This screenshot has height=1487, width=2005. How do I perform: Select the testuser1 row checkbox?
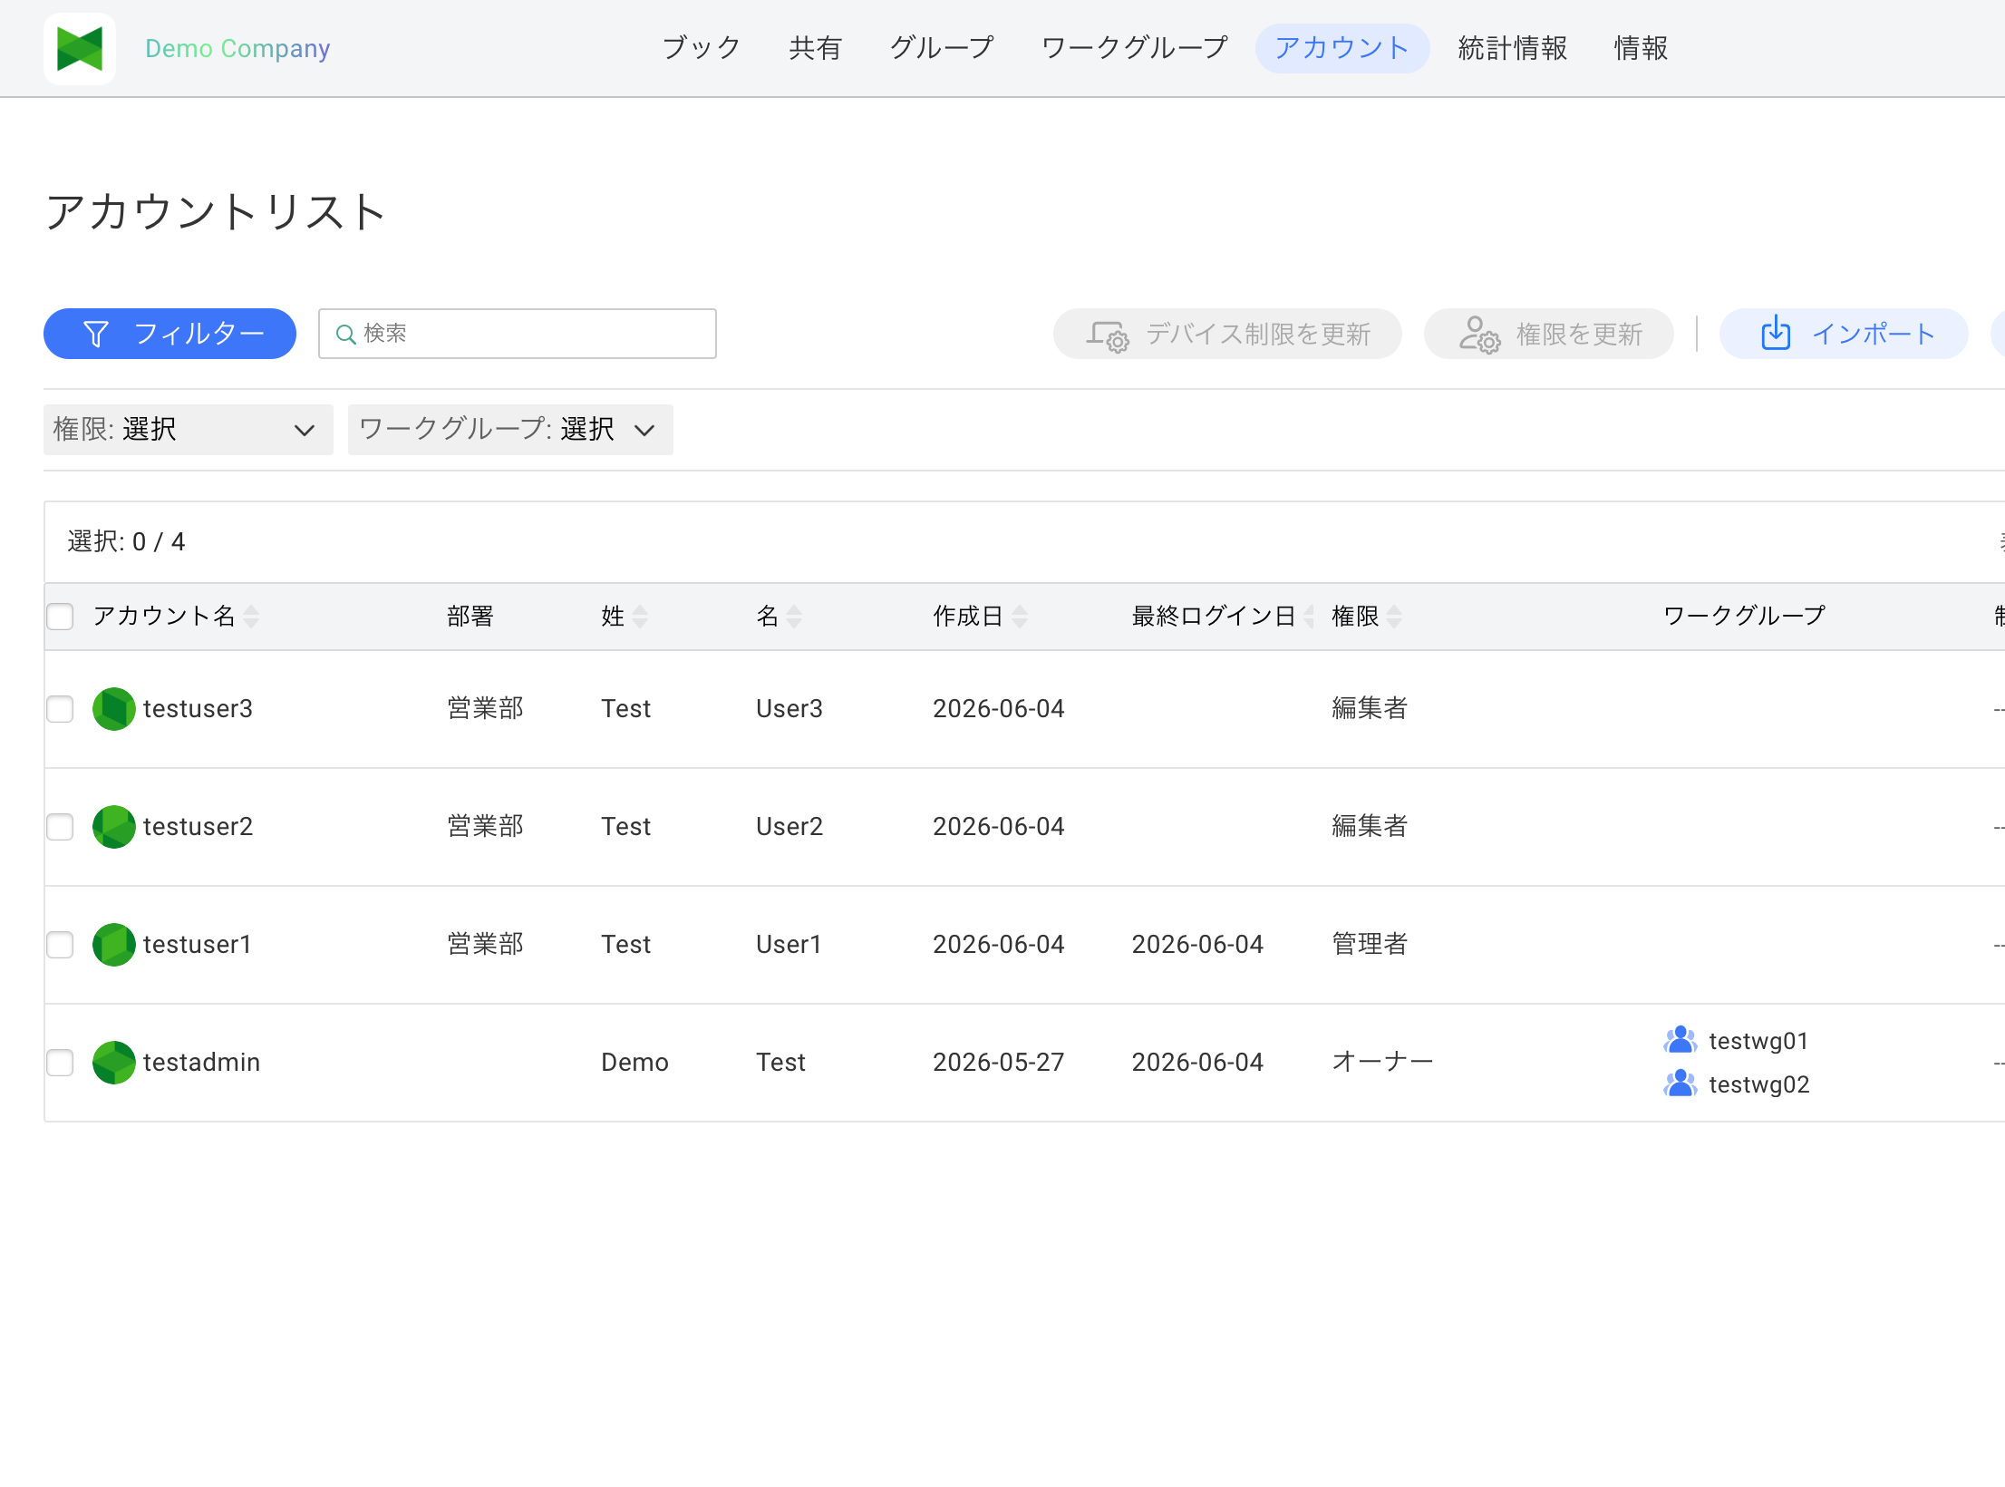tap(60, 945)
